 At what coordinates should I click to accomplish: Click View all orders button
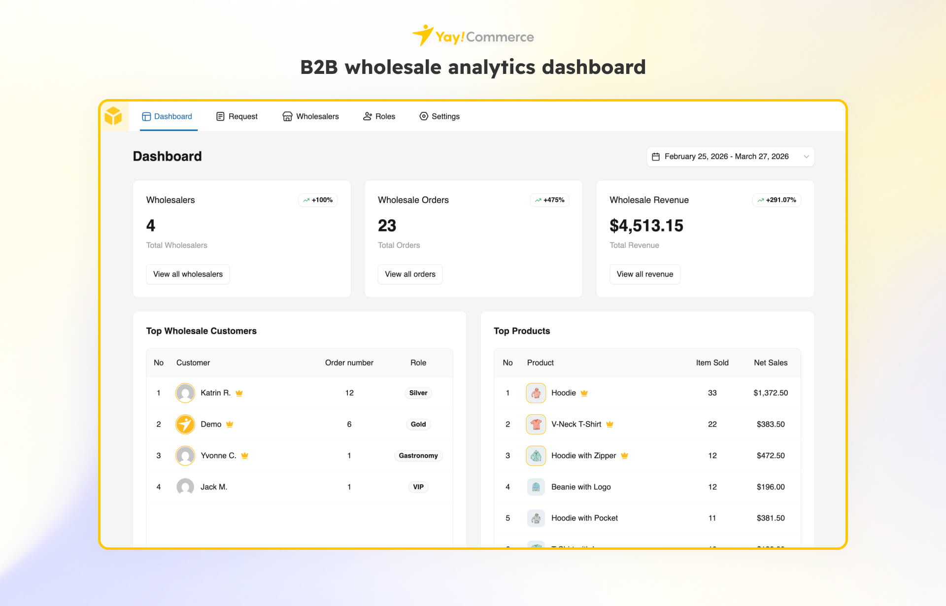(x=410, y=274)
